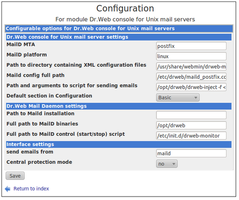Click the MailD control start/stop script field
The image size is (239, 200).
tap(191, 136)
